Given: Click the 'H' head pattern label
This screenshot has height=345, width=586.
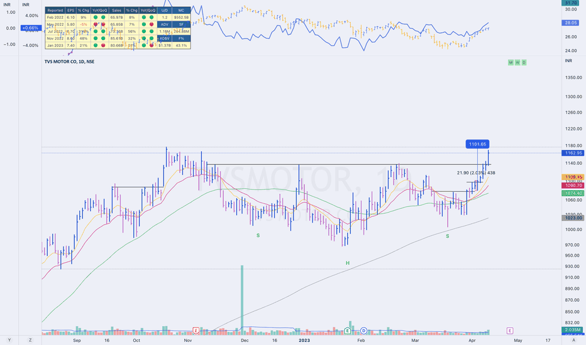Looking at the screenshot, I should coord(348,263).
